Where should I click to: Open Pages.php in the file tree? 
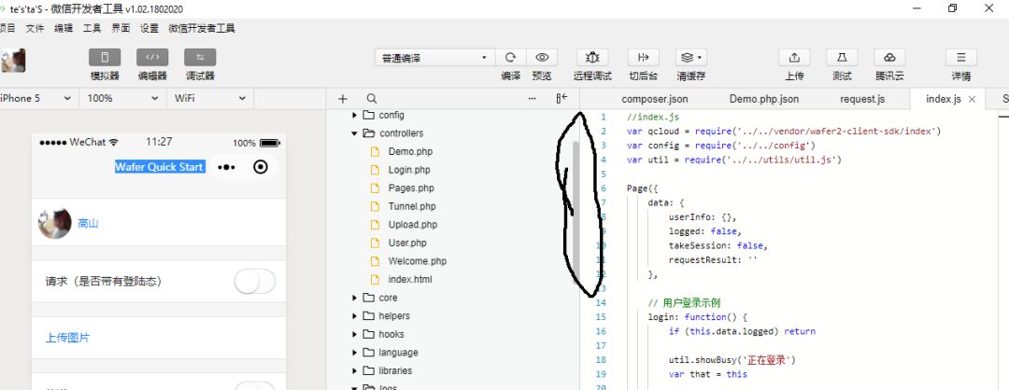pos(411,188)
